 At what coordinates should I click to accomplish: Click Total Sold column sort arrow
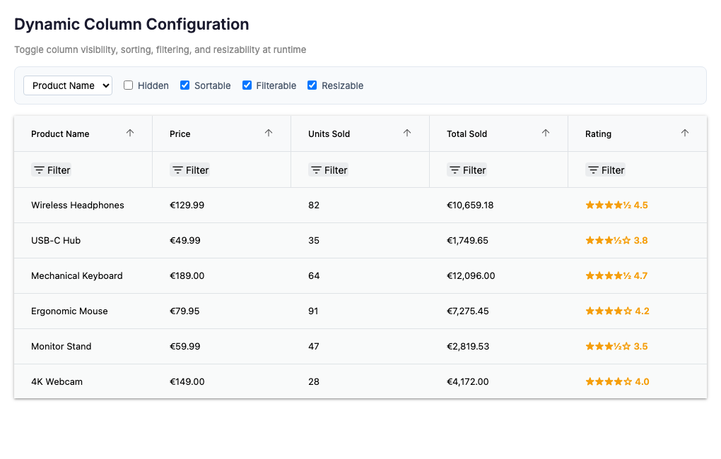(x=546, y=133)
